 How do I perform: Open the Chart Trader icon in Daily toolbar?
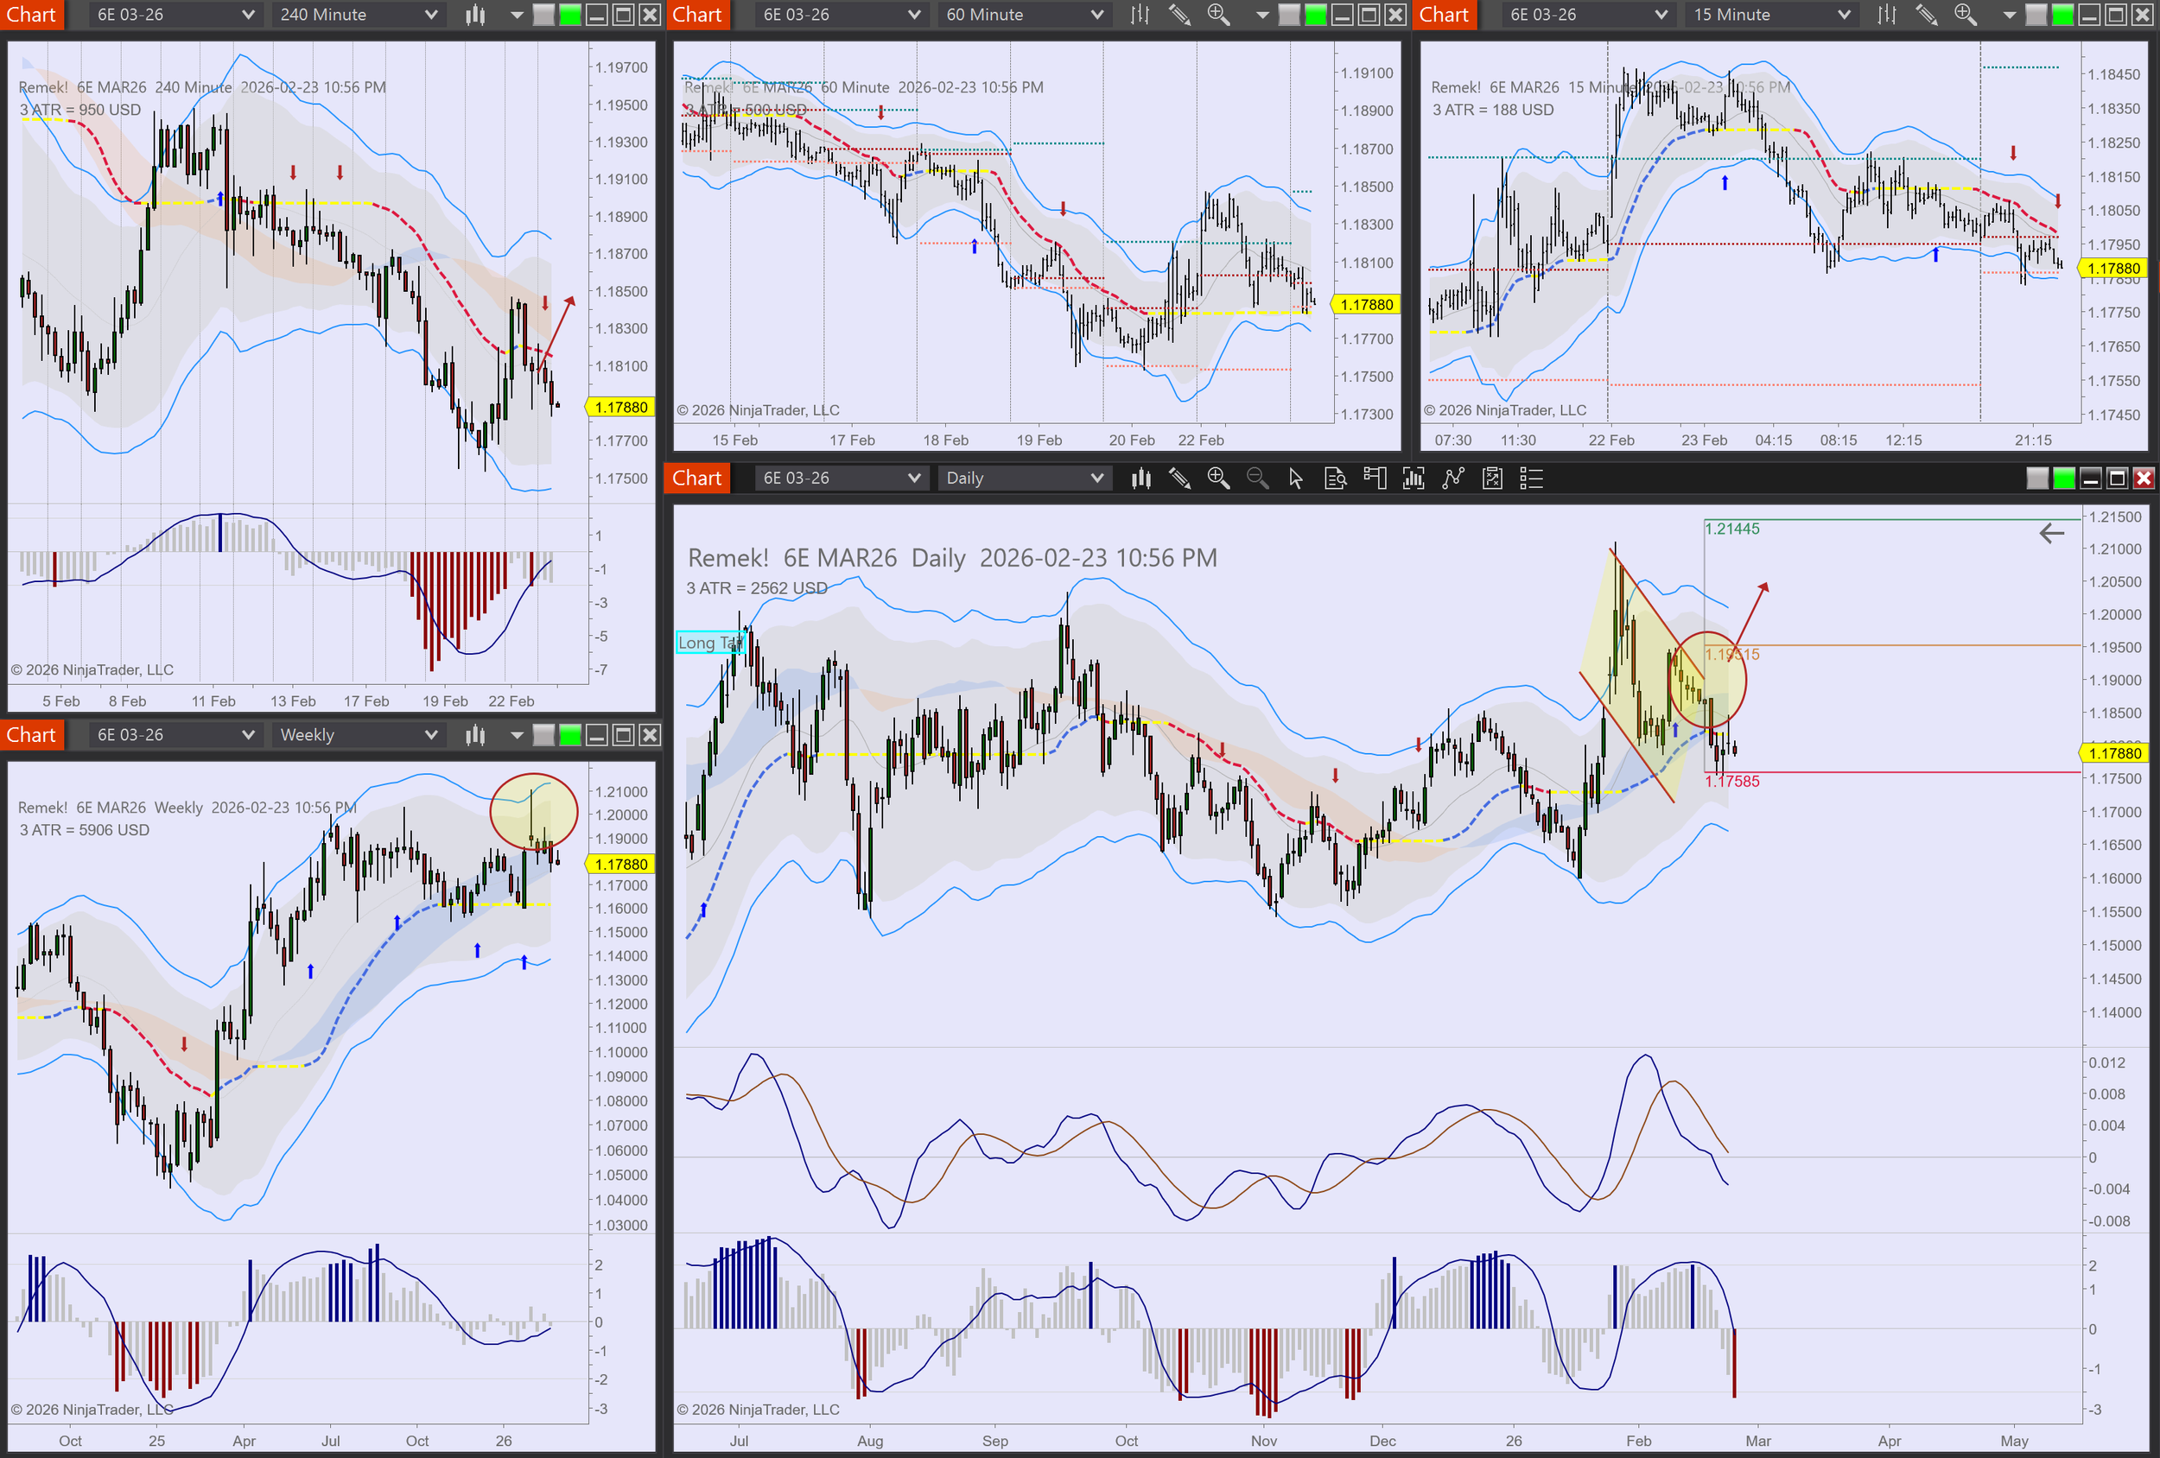(x=1375, y=479)
